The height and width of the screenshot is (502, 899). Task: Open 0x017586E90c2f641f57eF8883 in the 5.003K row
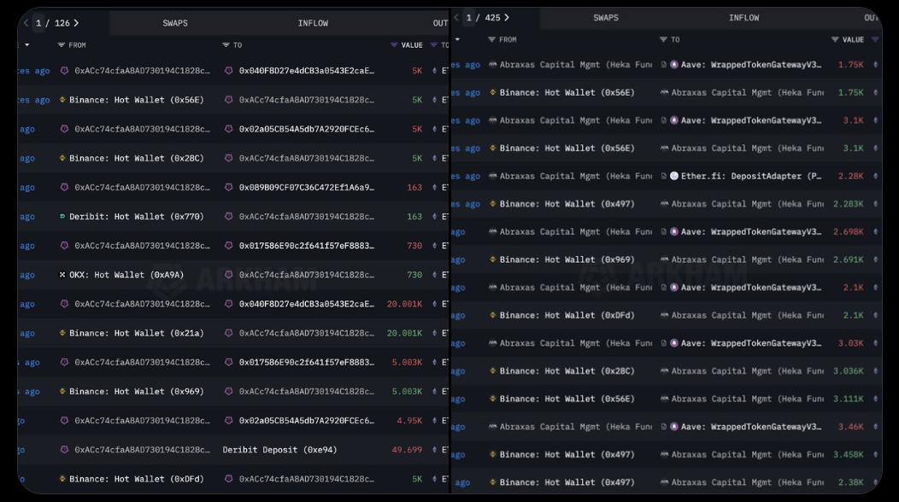(x=307, y=362)
